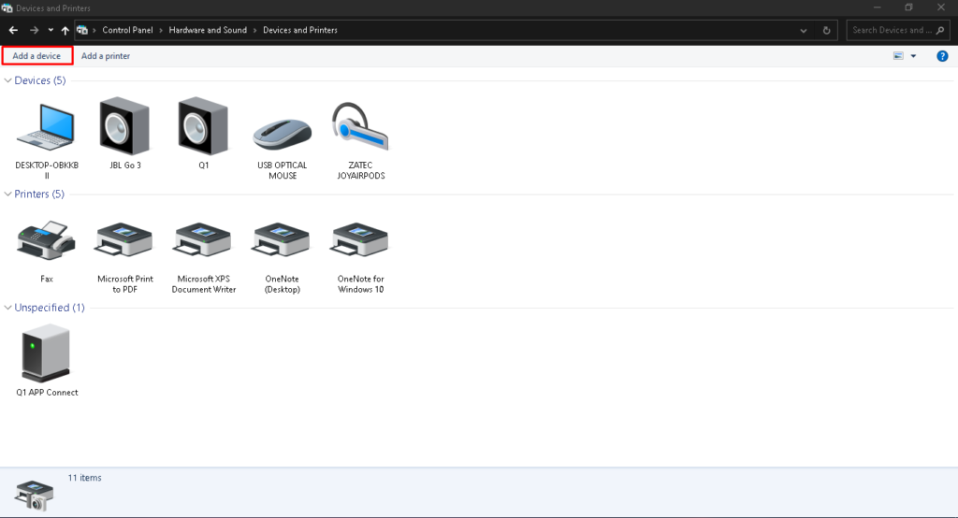Navigate to Hardware and Sound breadcrumb

click(x=208, y=30)
